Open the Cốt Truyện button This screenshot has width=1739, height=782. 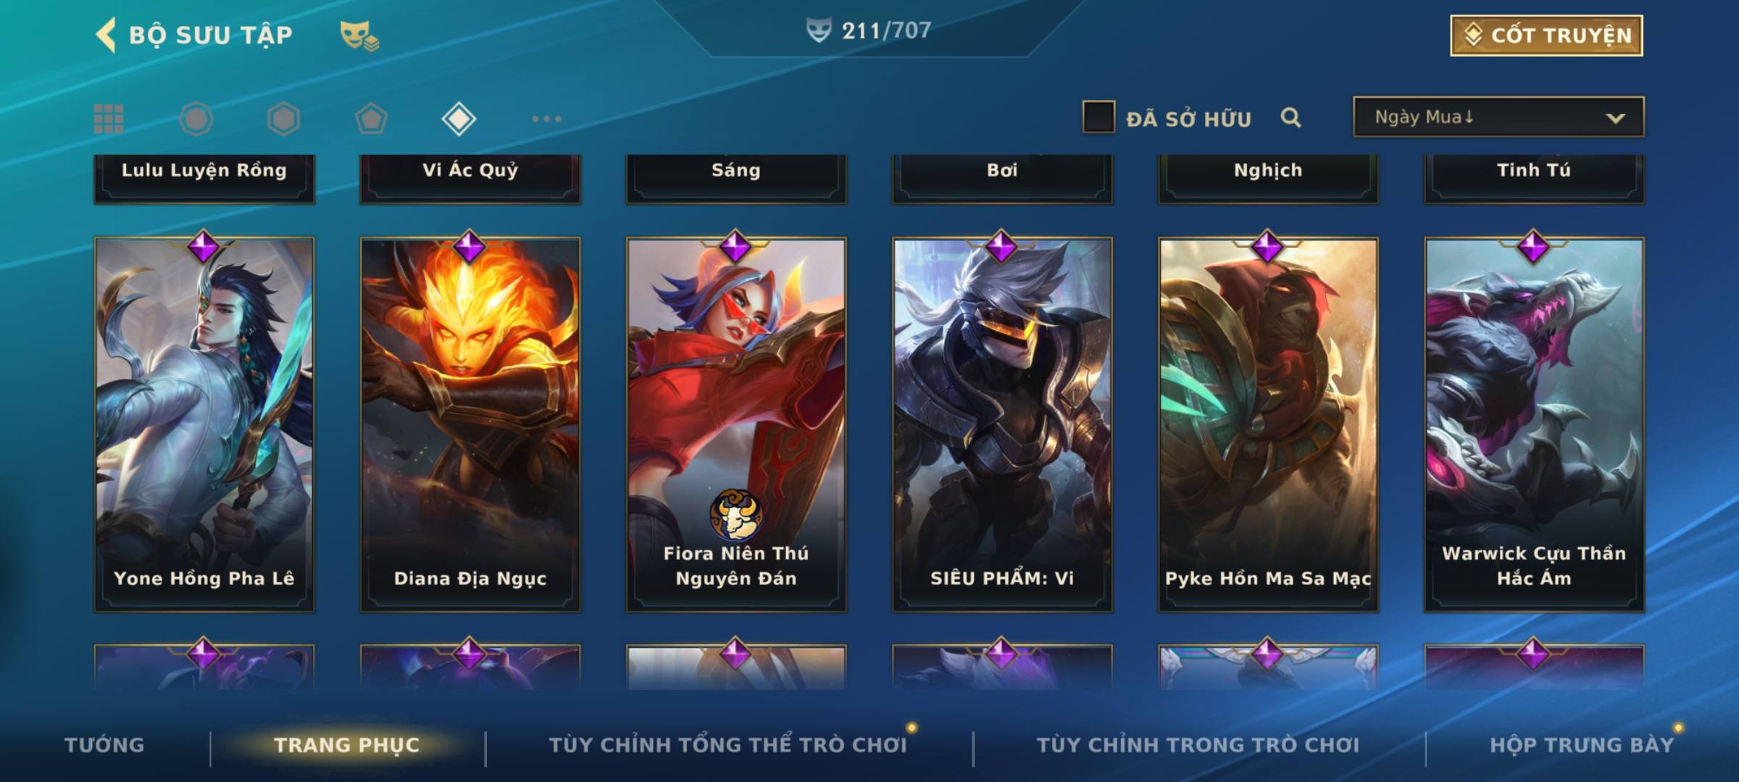click(1546, 35)
